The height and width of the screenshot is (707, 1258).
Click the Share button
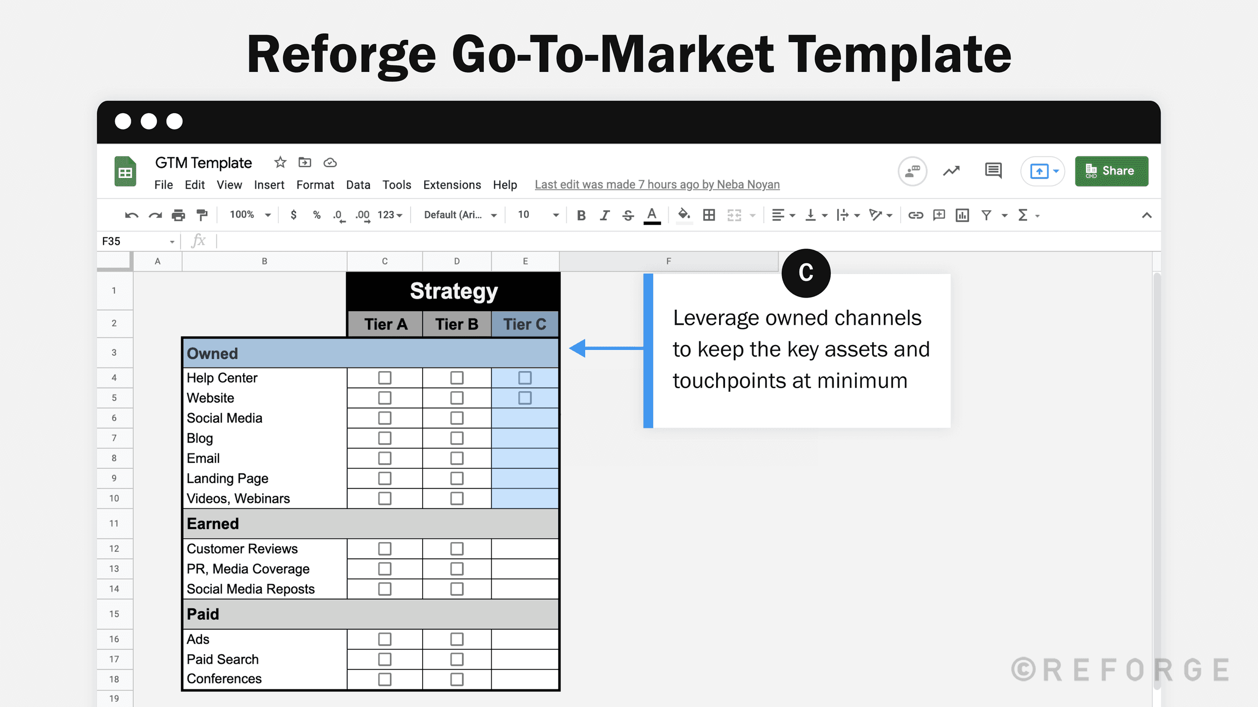tap(1112, 171)
